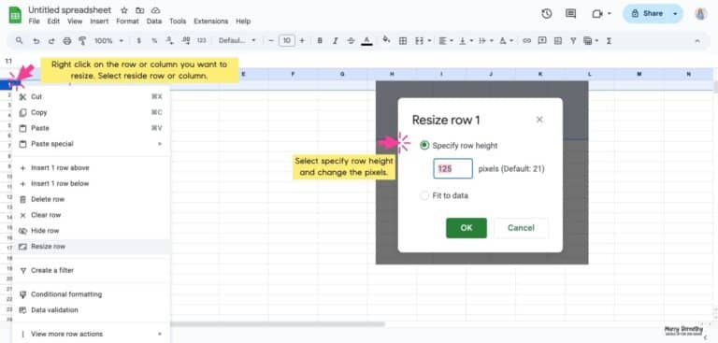Choose Resize row in context menu
Viewport: 718px width, 343px height.
click(x=91, y=247)
